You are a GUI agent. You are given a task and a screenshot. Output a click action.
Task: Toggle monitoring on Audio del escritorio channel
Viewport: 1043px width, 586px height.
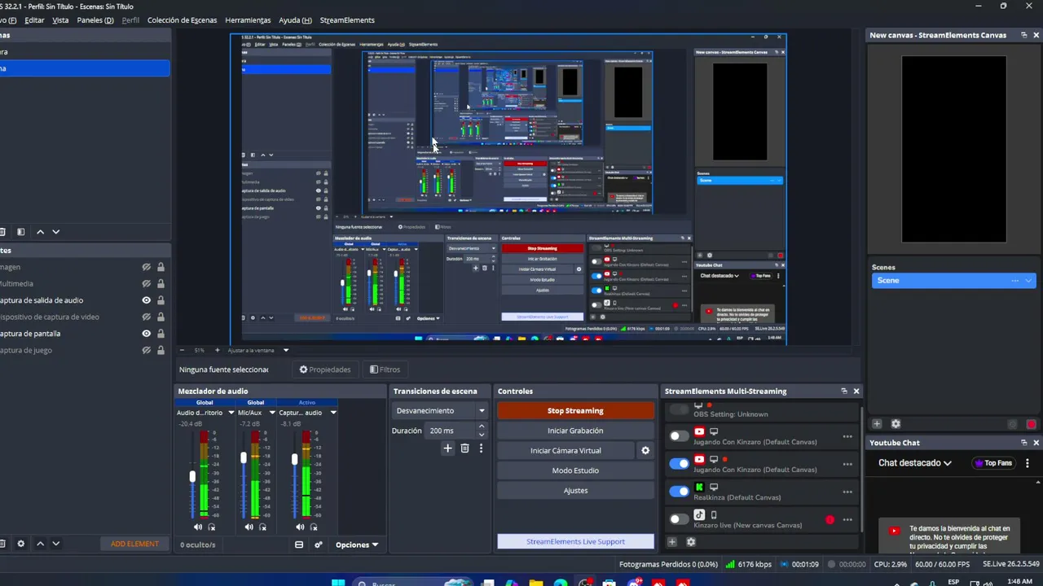click(x=212, y=527)
